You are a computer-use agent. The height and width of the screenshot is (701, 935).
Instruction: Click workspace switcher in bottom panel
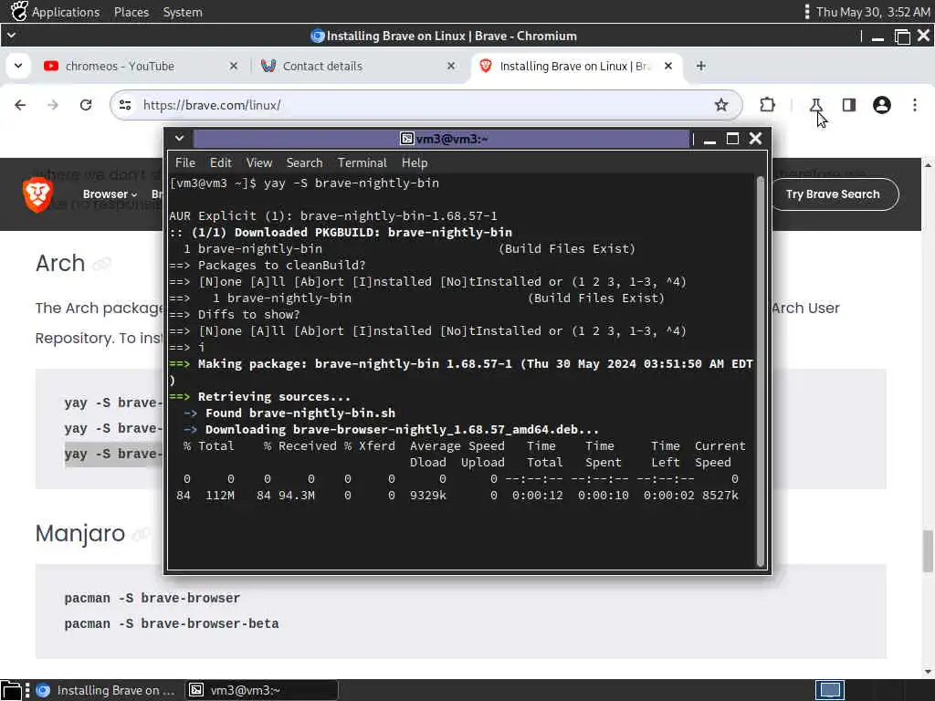pyautogui.click(x=829, y=690)
